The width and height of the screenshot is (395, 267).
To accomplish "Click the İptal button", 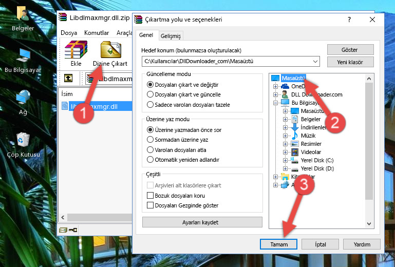I will point(320,244).
